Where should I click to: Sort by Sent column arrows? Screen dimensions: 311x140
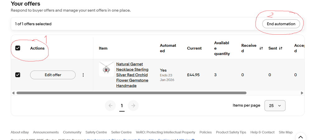coord(280,48)
